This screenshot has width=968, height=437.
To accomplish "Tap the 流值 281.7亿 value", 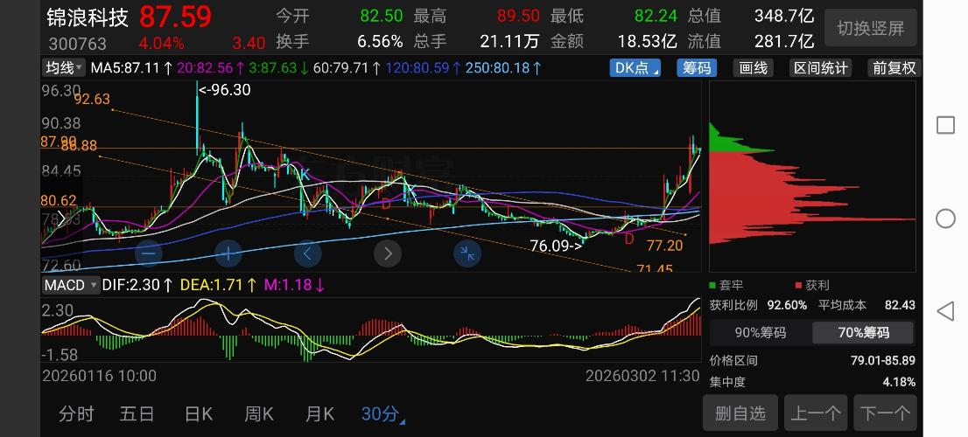I will click(x=784, y=41).
